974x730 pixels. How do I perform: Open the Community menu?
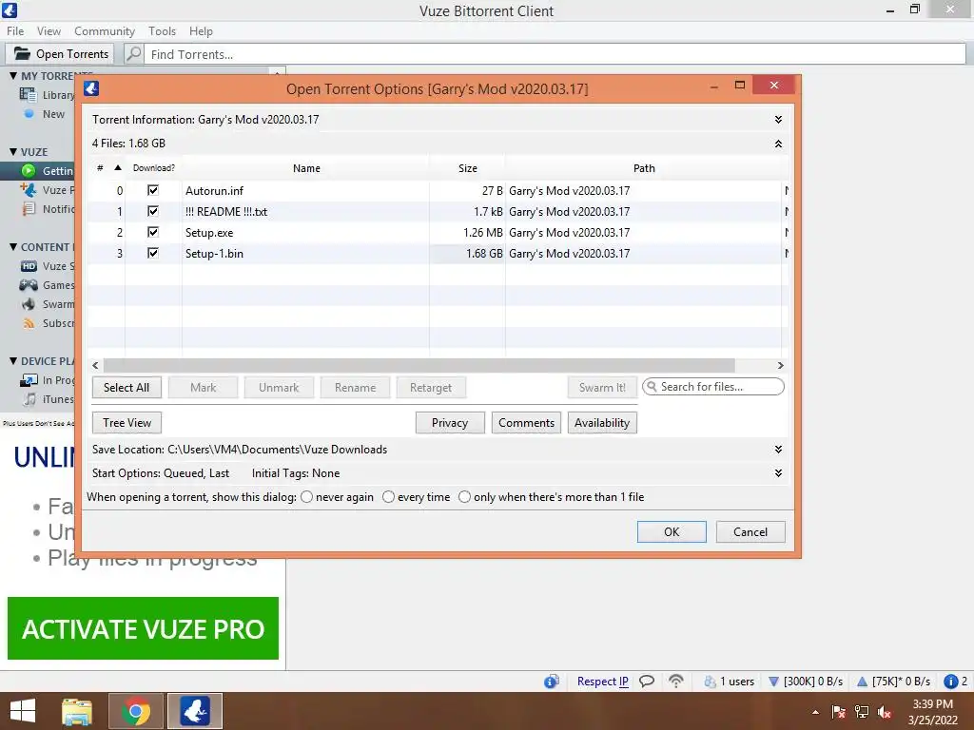click(105, 31)
